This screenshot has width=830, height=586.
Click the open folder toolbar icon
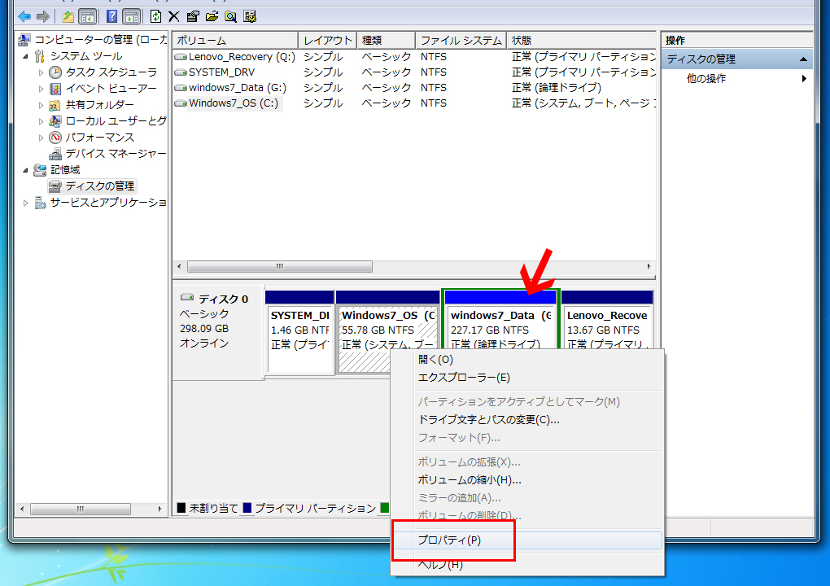tap(212, 16)
